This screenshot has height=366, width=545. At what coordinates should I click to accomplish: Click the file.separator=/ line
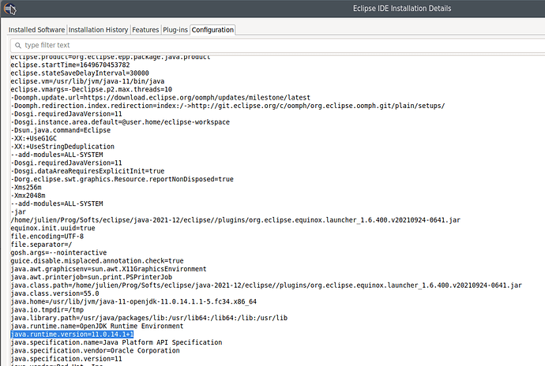click(41, 245)
